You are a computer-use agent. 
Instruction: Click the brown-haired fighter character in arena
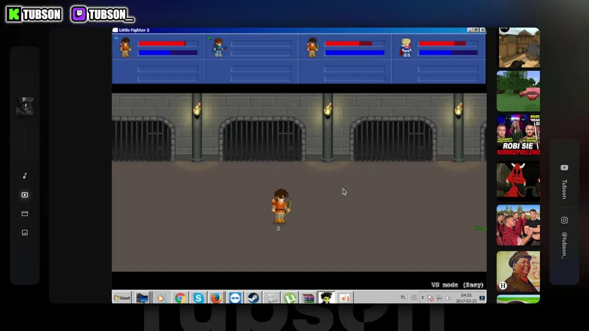(281, 206)
